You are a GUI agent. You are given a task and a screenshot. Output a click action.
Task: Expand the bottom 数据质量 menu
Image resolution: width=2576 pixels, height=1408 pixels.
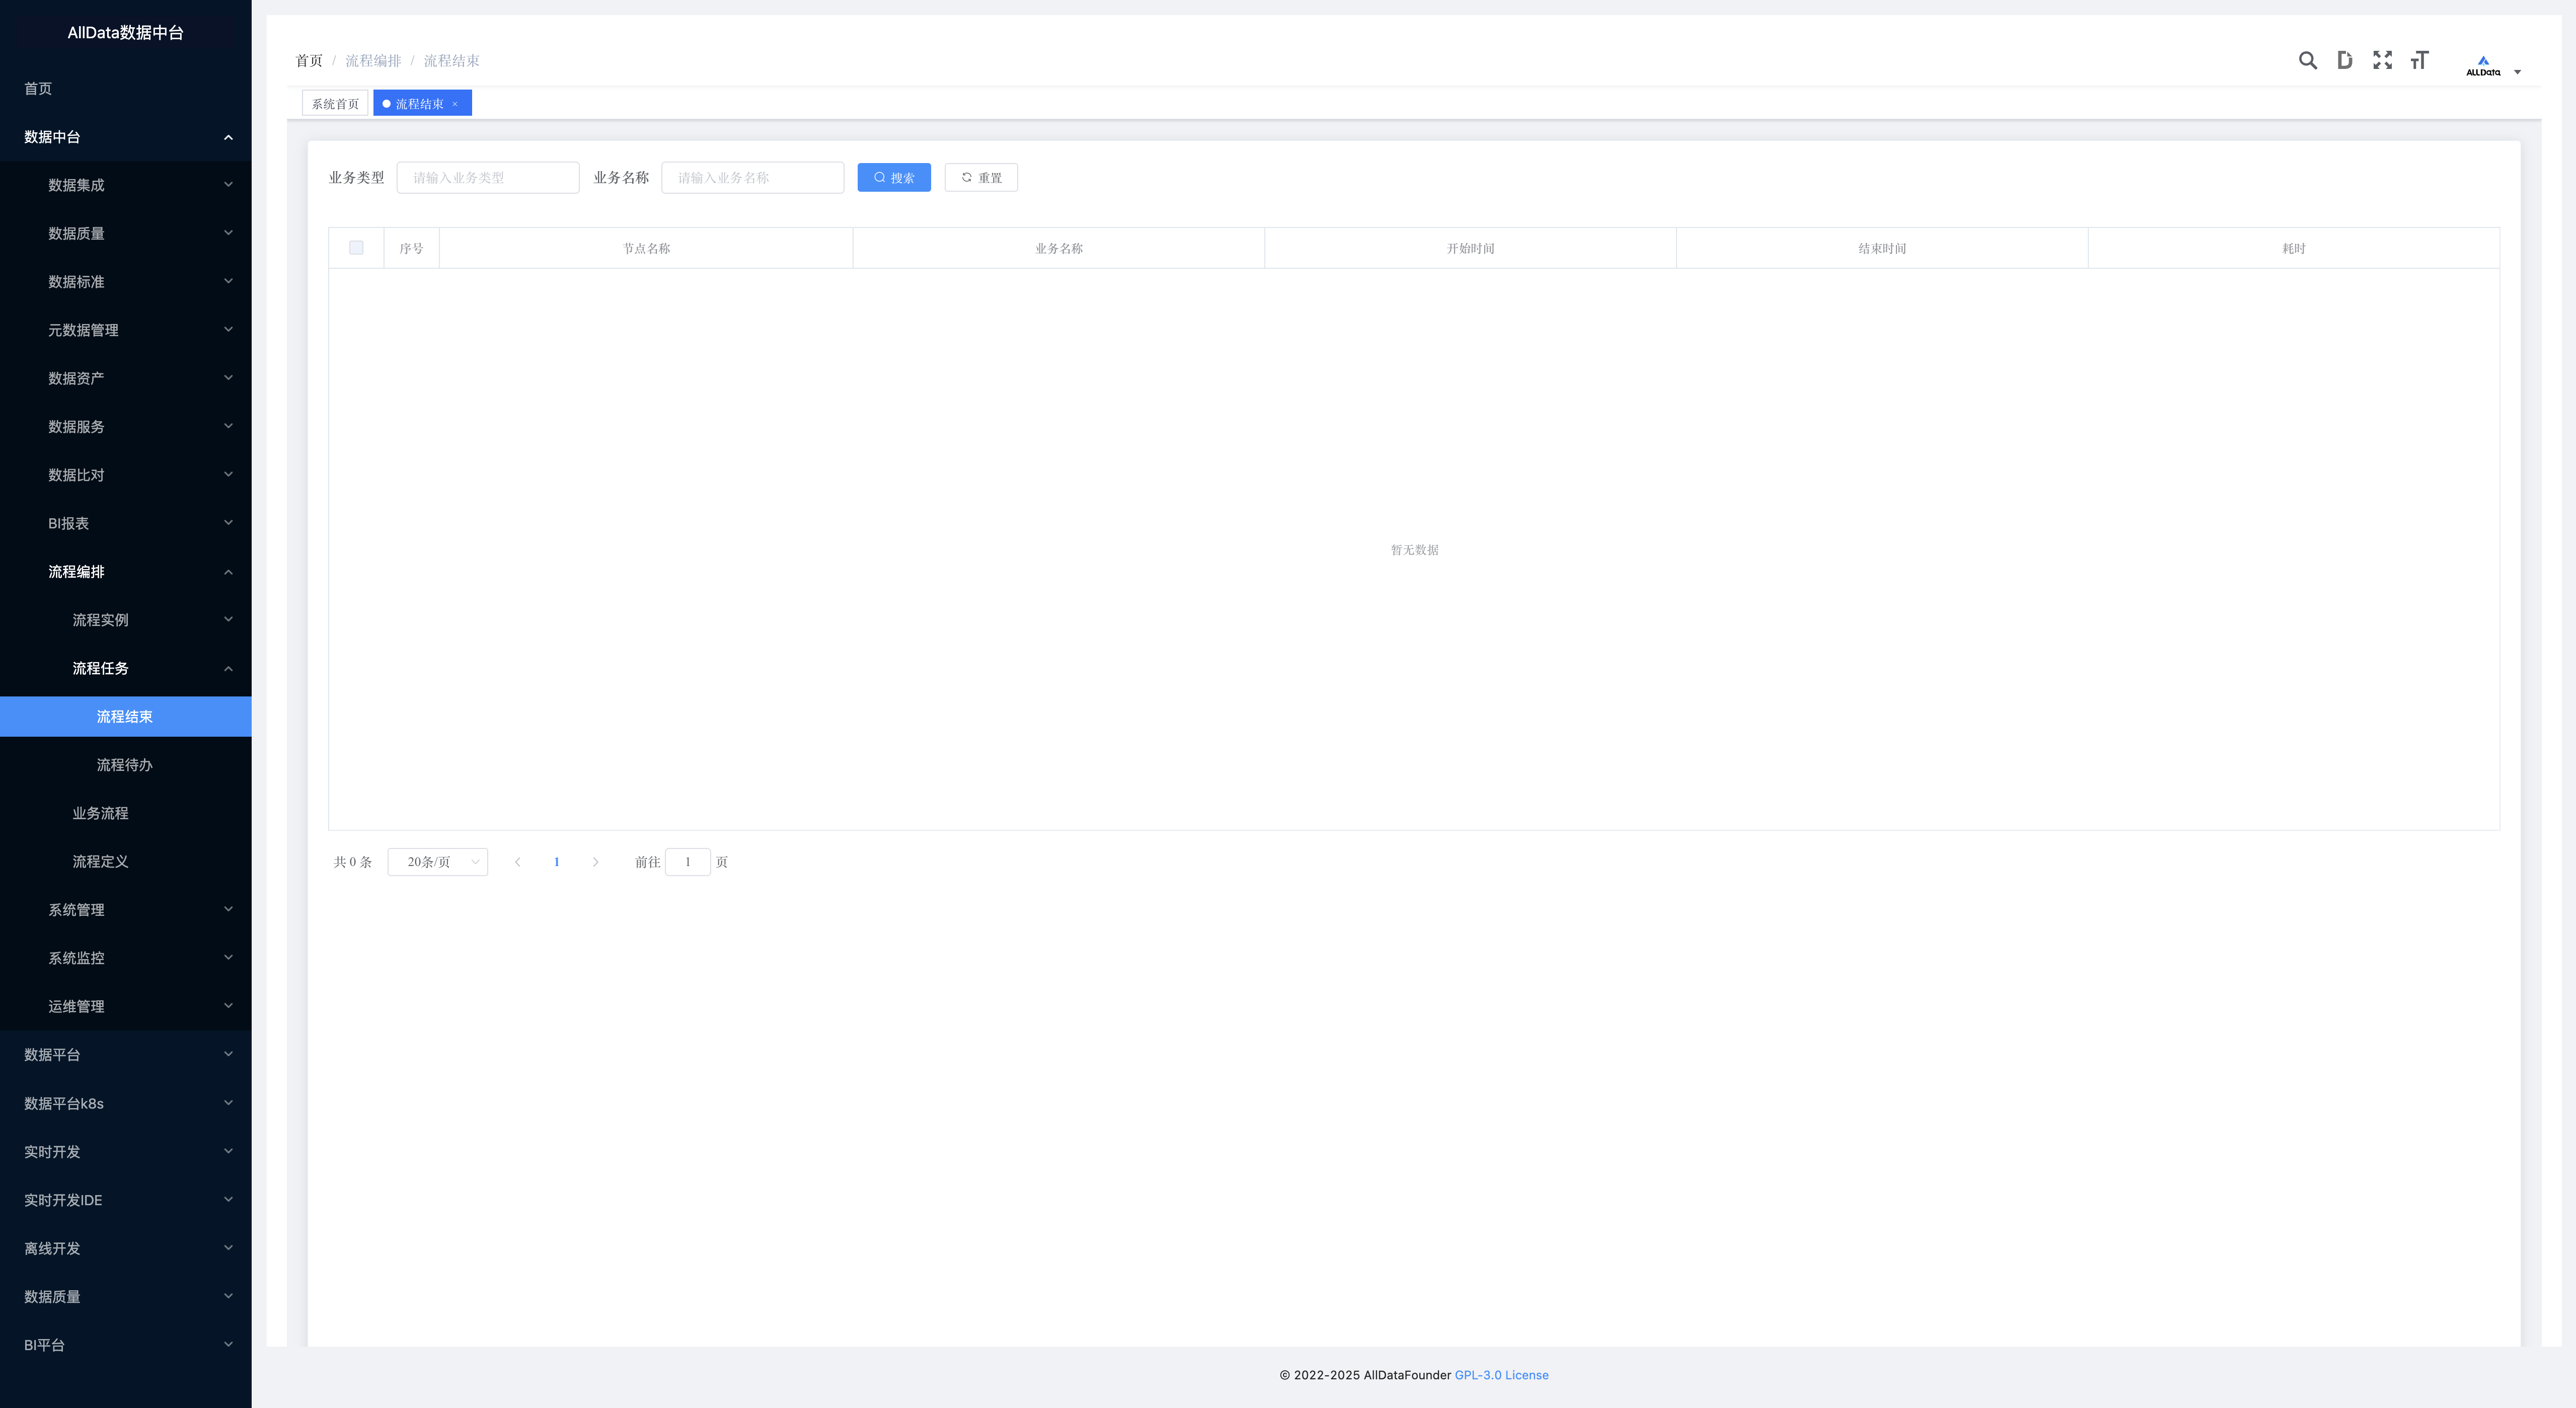[x=126, y=1296]
